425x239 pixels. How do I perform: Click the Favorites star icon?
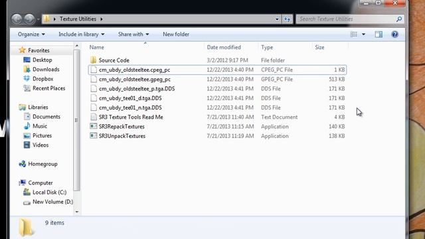coord(22,50)
